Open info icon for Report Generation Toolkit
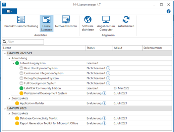 104,123
